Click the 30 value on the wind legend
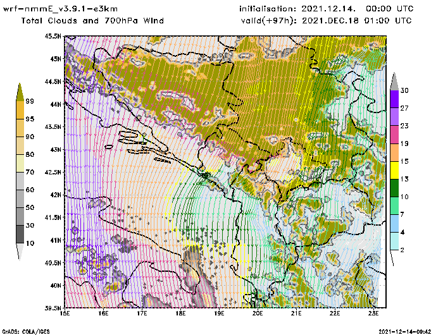The height and width of the screenshot is (335, 443). click(404, 90)
